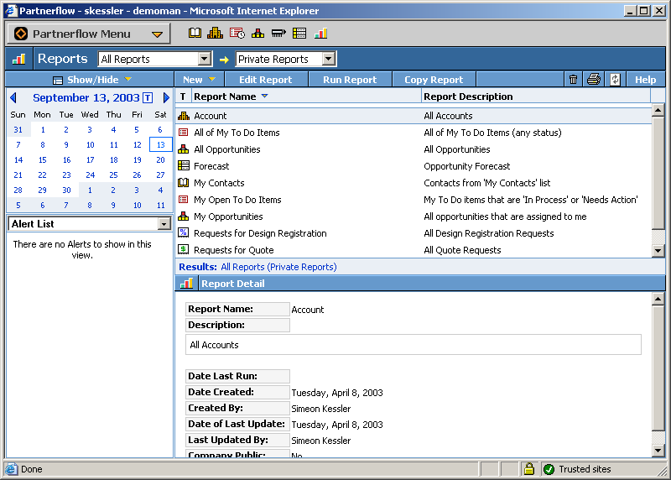This screenshot has height=480, width=671.
Task: Click the My Open To Do Items icon
Action: point(183,199)
